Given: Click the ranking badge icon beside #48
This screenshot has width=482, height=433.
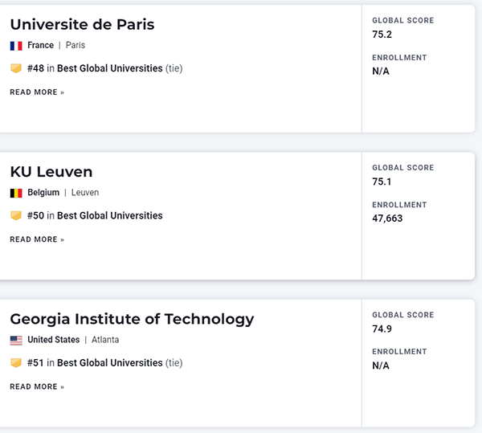Looking at the screenshot, I should (x=16, y=68).
